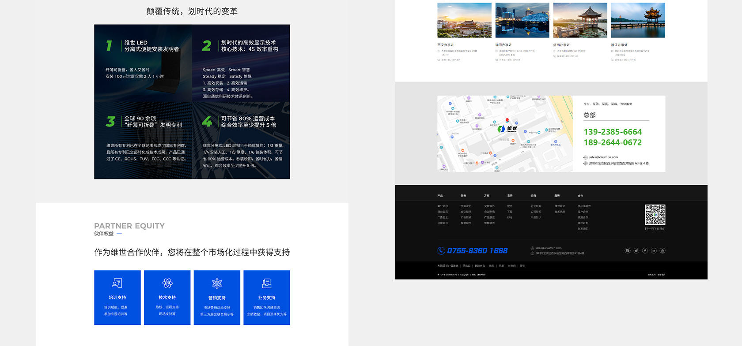Click the 供应商合作 footer link
The height and width of the screenshot is (346, 742).
click(x=584, y=206)
